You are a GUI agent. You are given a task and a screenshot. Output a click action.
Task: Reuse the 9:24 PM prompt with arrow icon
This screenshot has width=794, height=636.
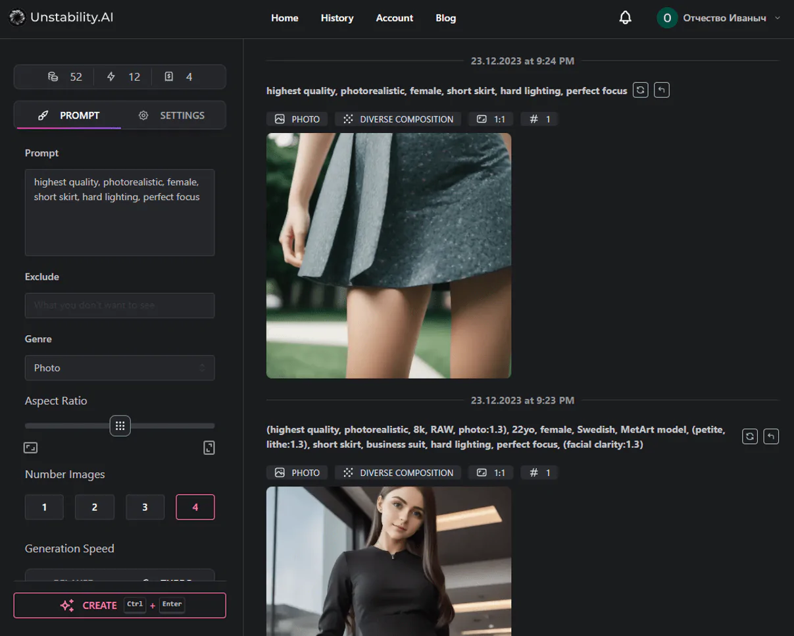pyautogui.click(x=662, y=90)
